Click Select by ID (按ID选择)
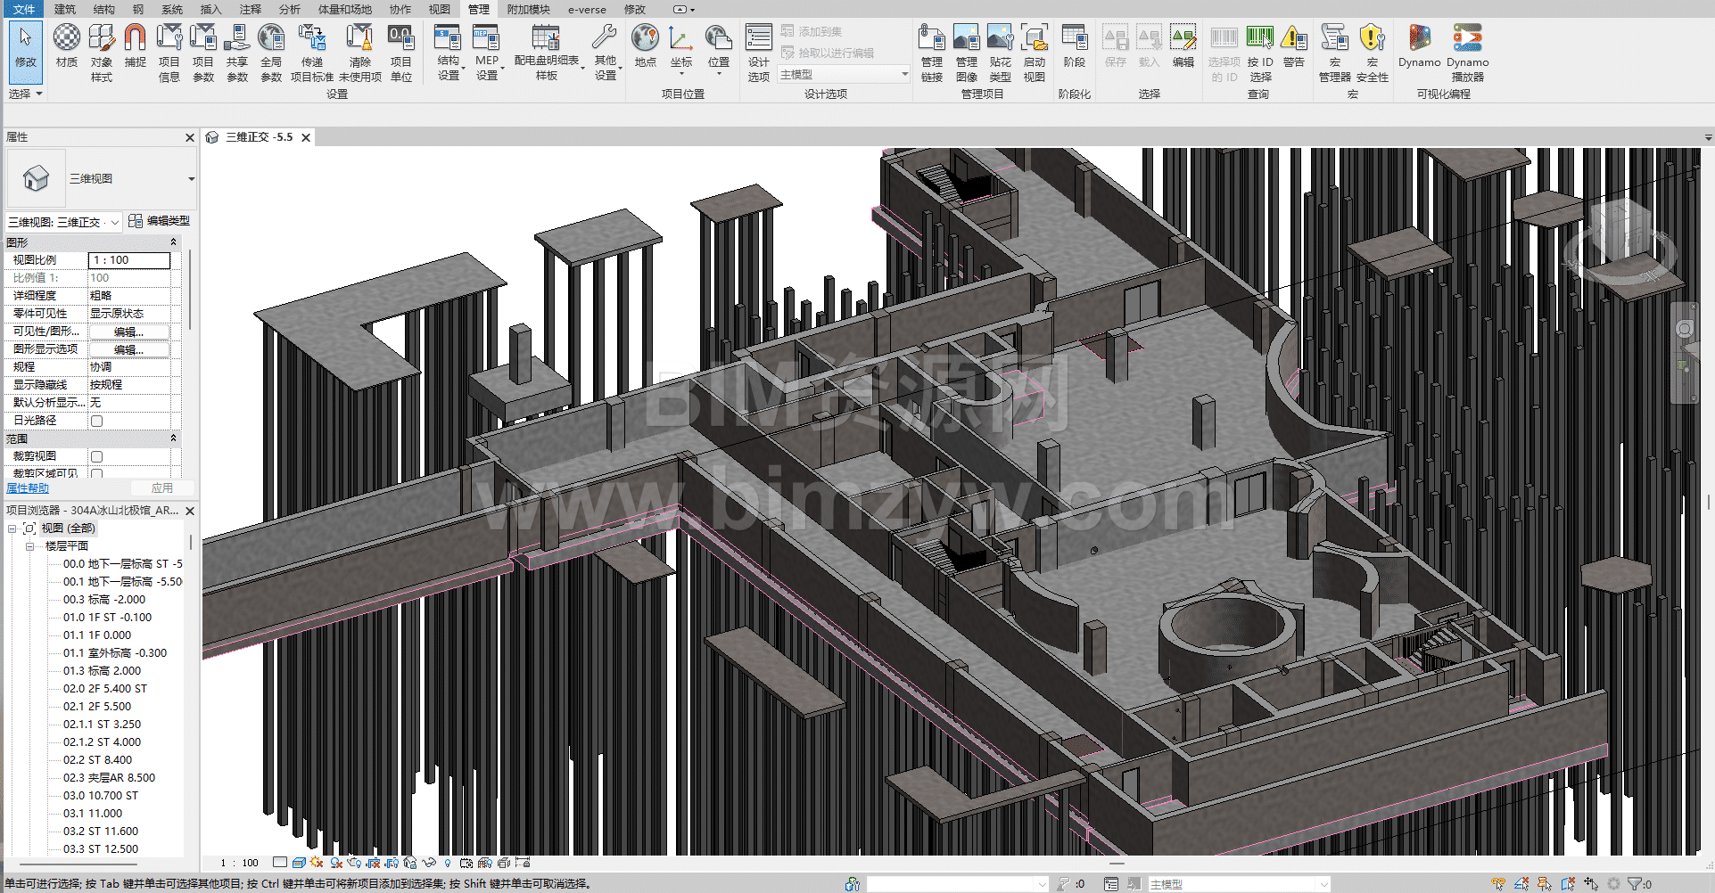Viewport: 1715px width, 893px height. coord(1260,53)
